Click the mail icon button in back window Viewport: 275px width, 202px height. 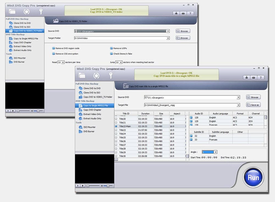[183, 13]
